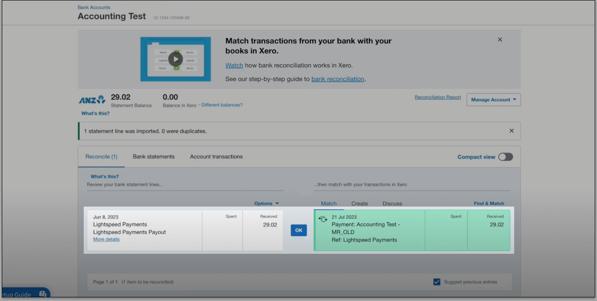Click the Watch link in banner
The height and width of the screenshot is (301, 597).
pos(234,65)
